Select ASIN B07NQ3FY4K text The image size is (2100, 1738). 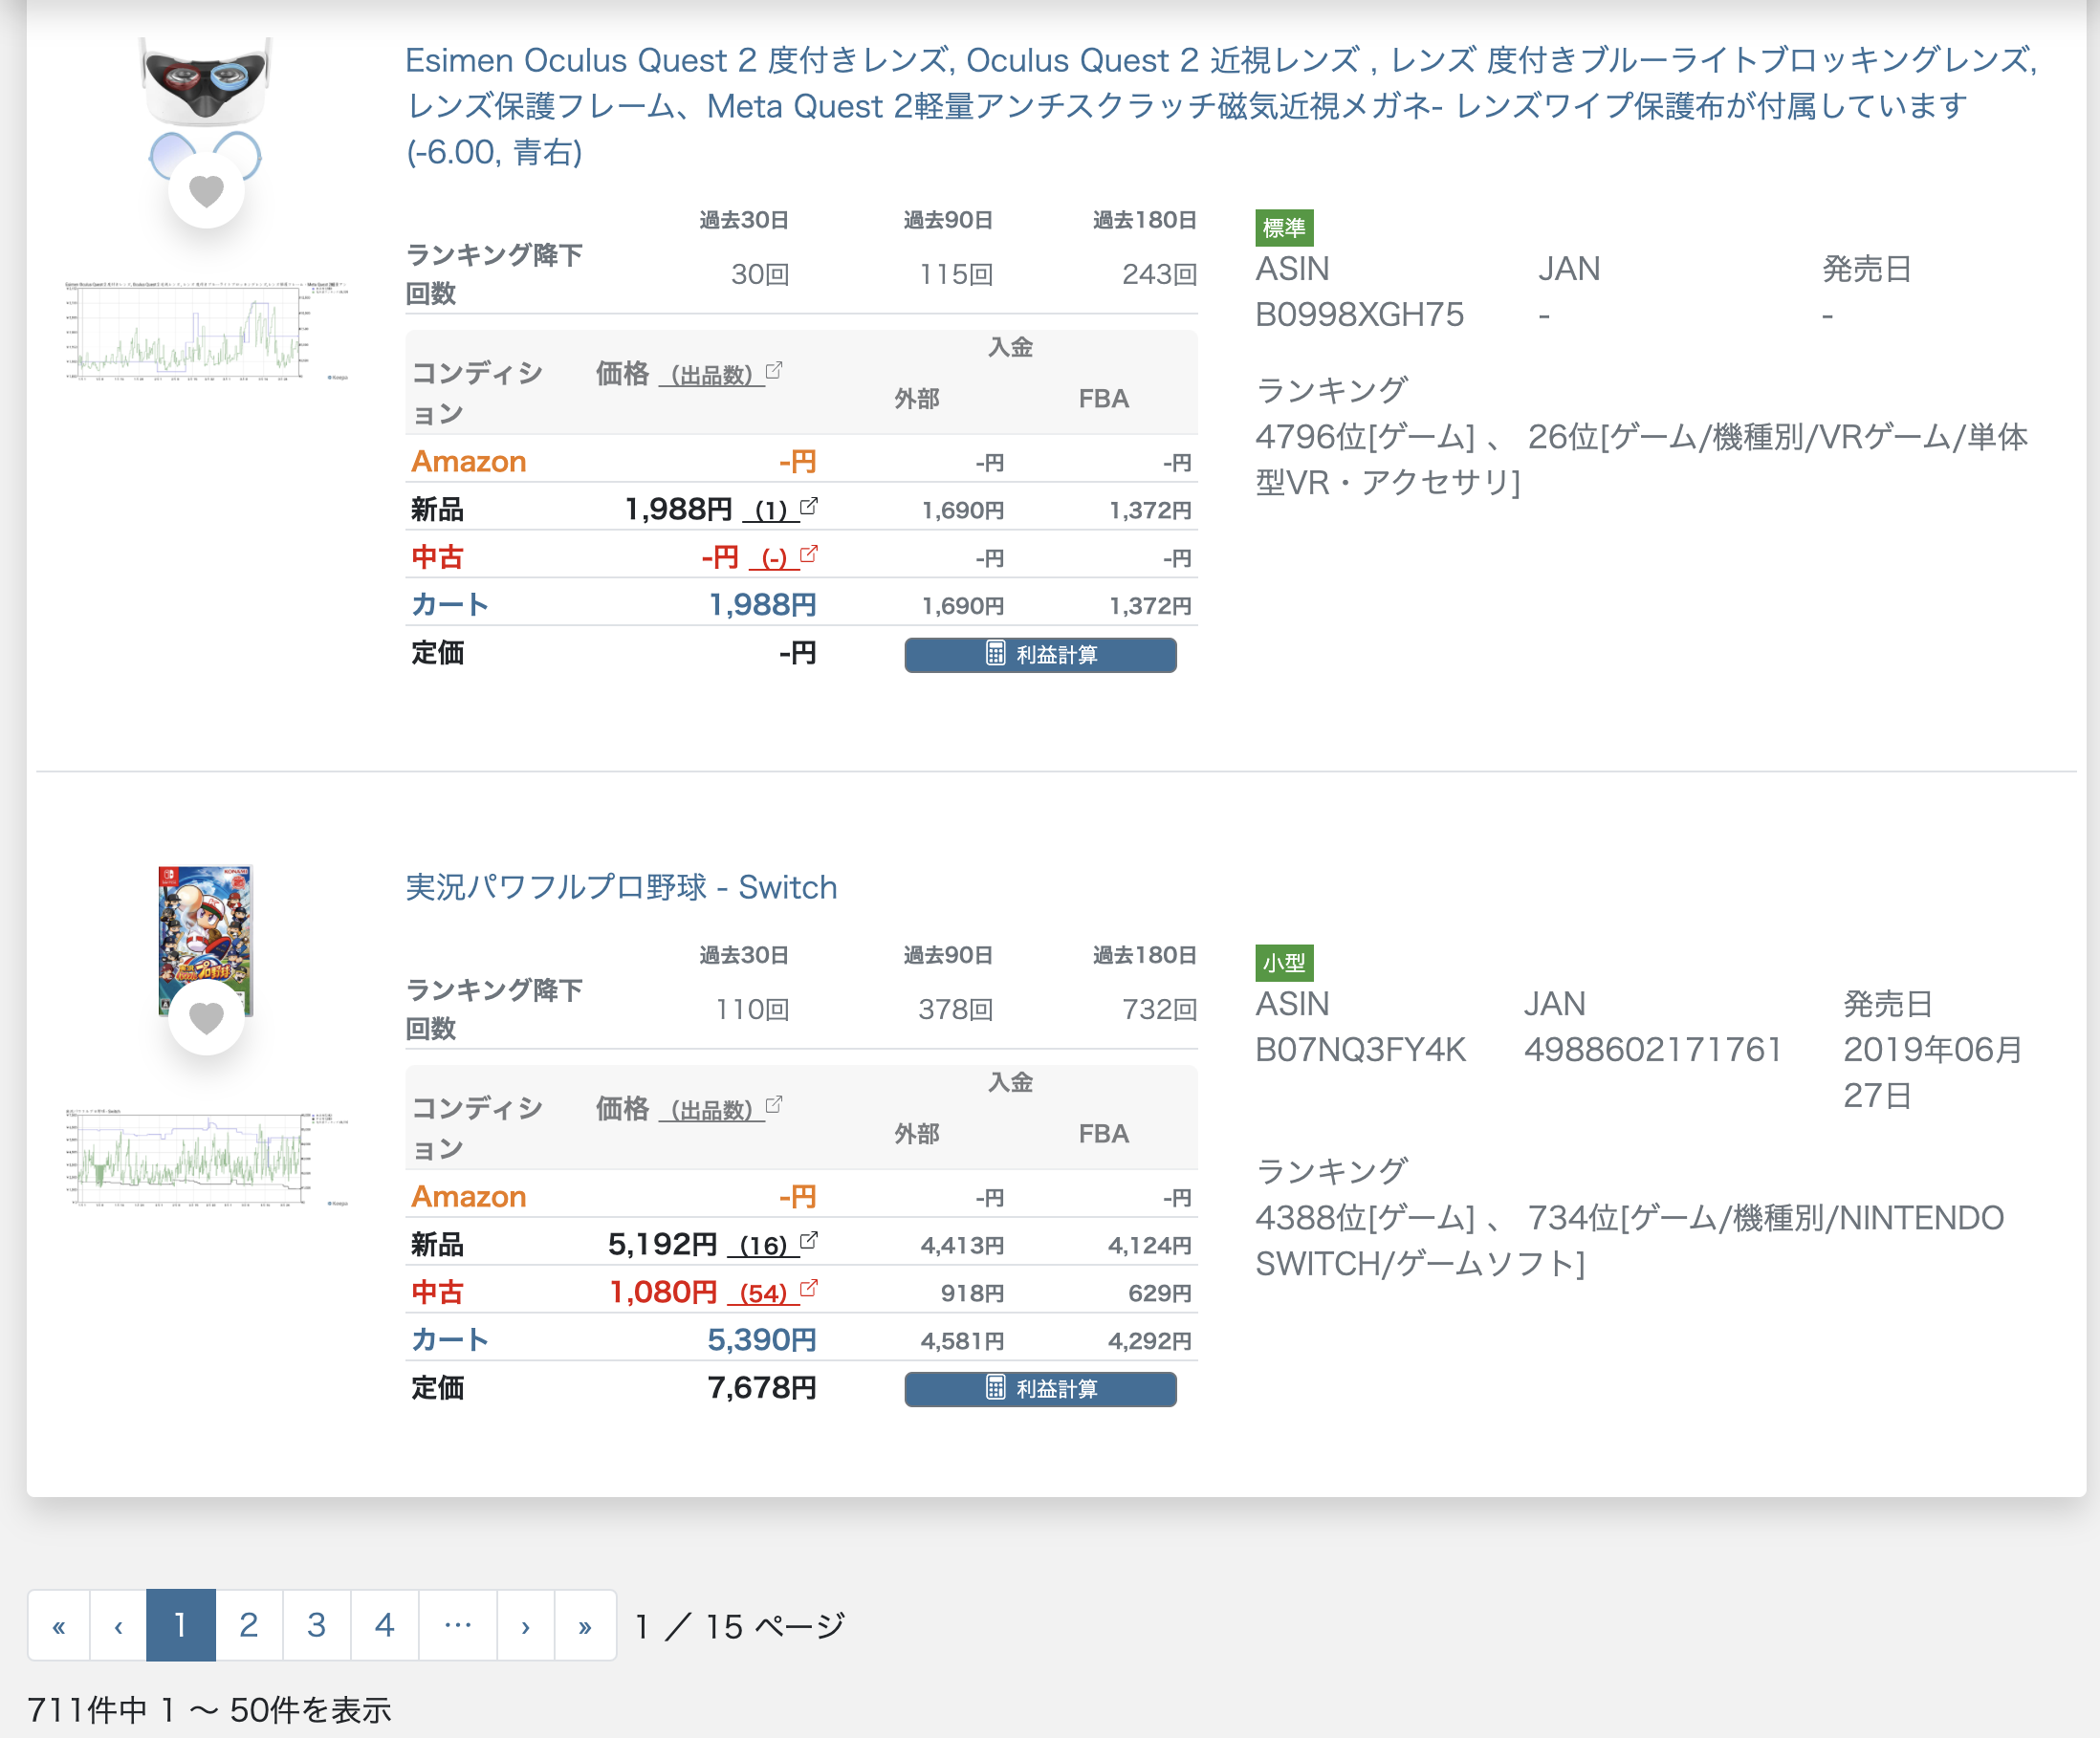pyautogui.click(x=1360, y=1050)
